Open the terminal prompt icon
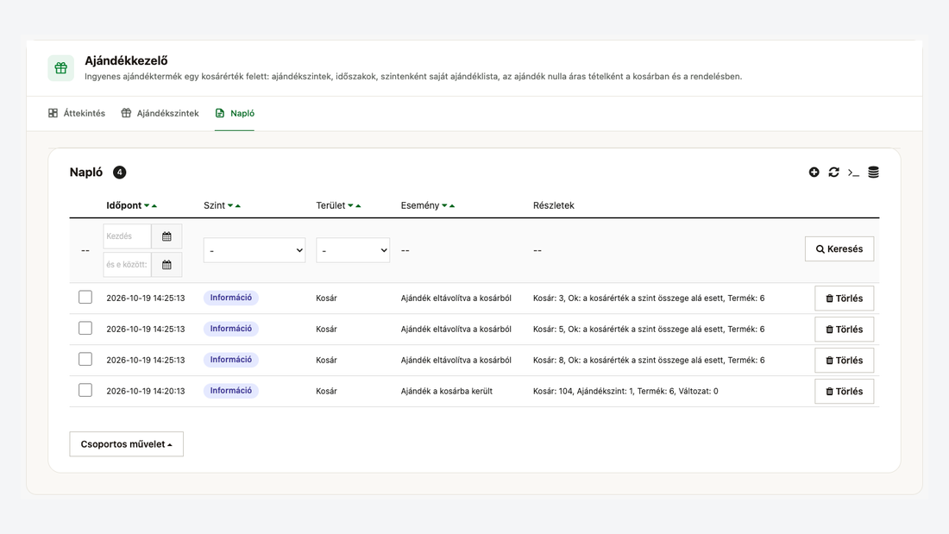 pos(853,173)
